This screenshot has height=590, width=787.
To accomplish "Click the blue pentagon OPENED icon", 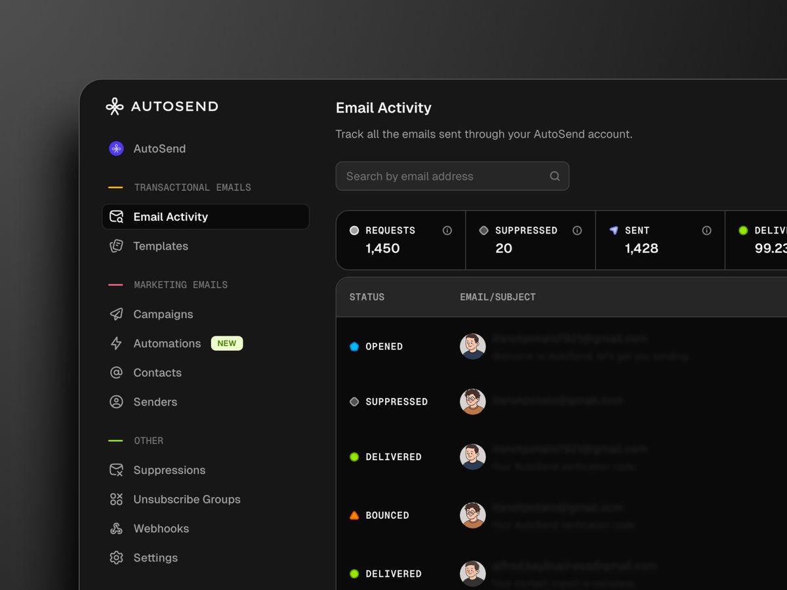I will coord(354,347).
